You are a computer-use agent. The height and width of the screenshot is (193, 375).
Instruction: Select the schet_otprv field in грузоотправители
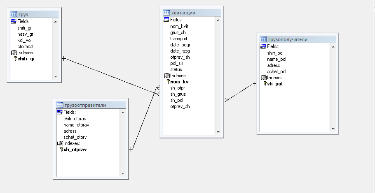[x=75, y=137]
